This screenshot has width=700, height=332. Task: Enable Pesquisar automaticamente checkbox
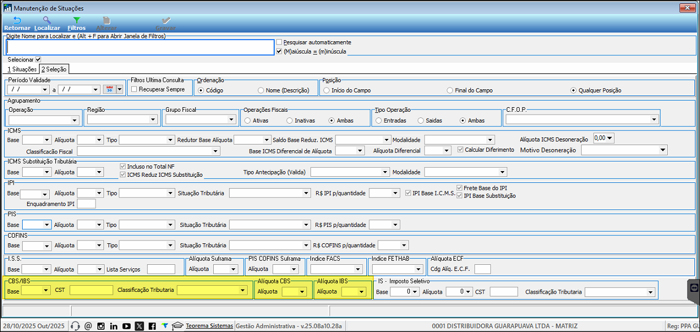(279, 42)
